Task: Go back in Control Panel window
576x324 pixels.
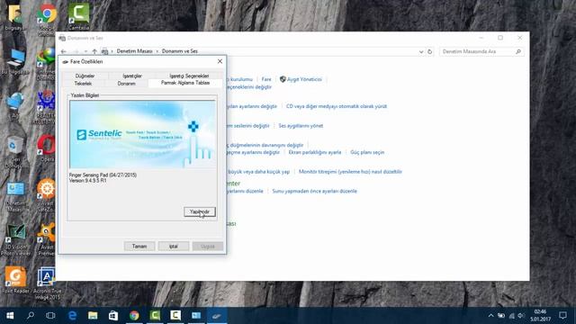Action: coord(64,51)
